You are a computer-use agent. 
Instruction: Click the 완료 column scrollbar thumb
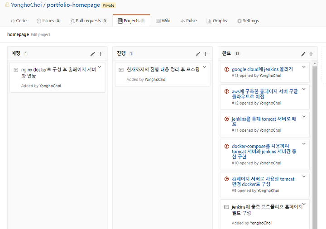click(315, 148)
